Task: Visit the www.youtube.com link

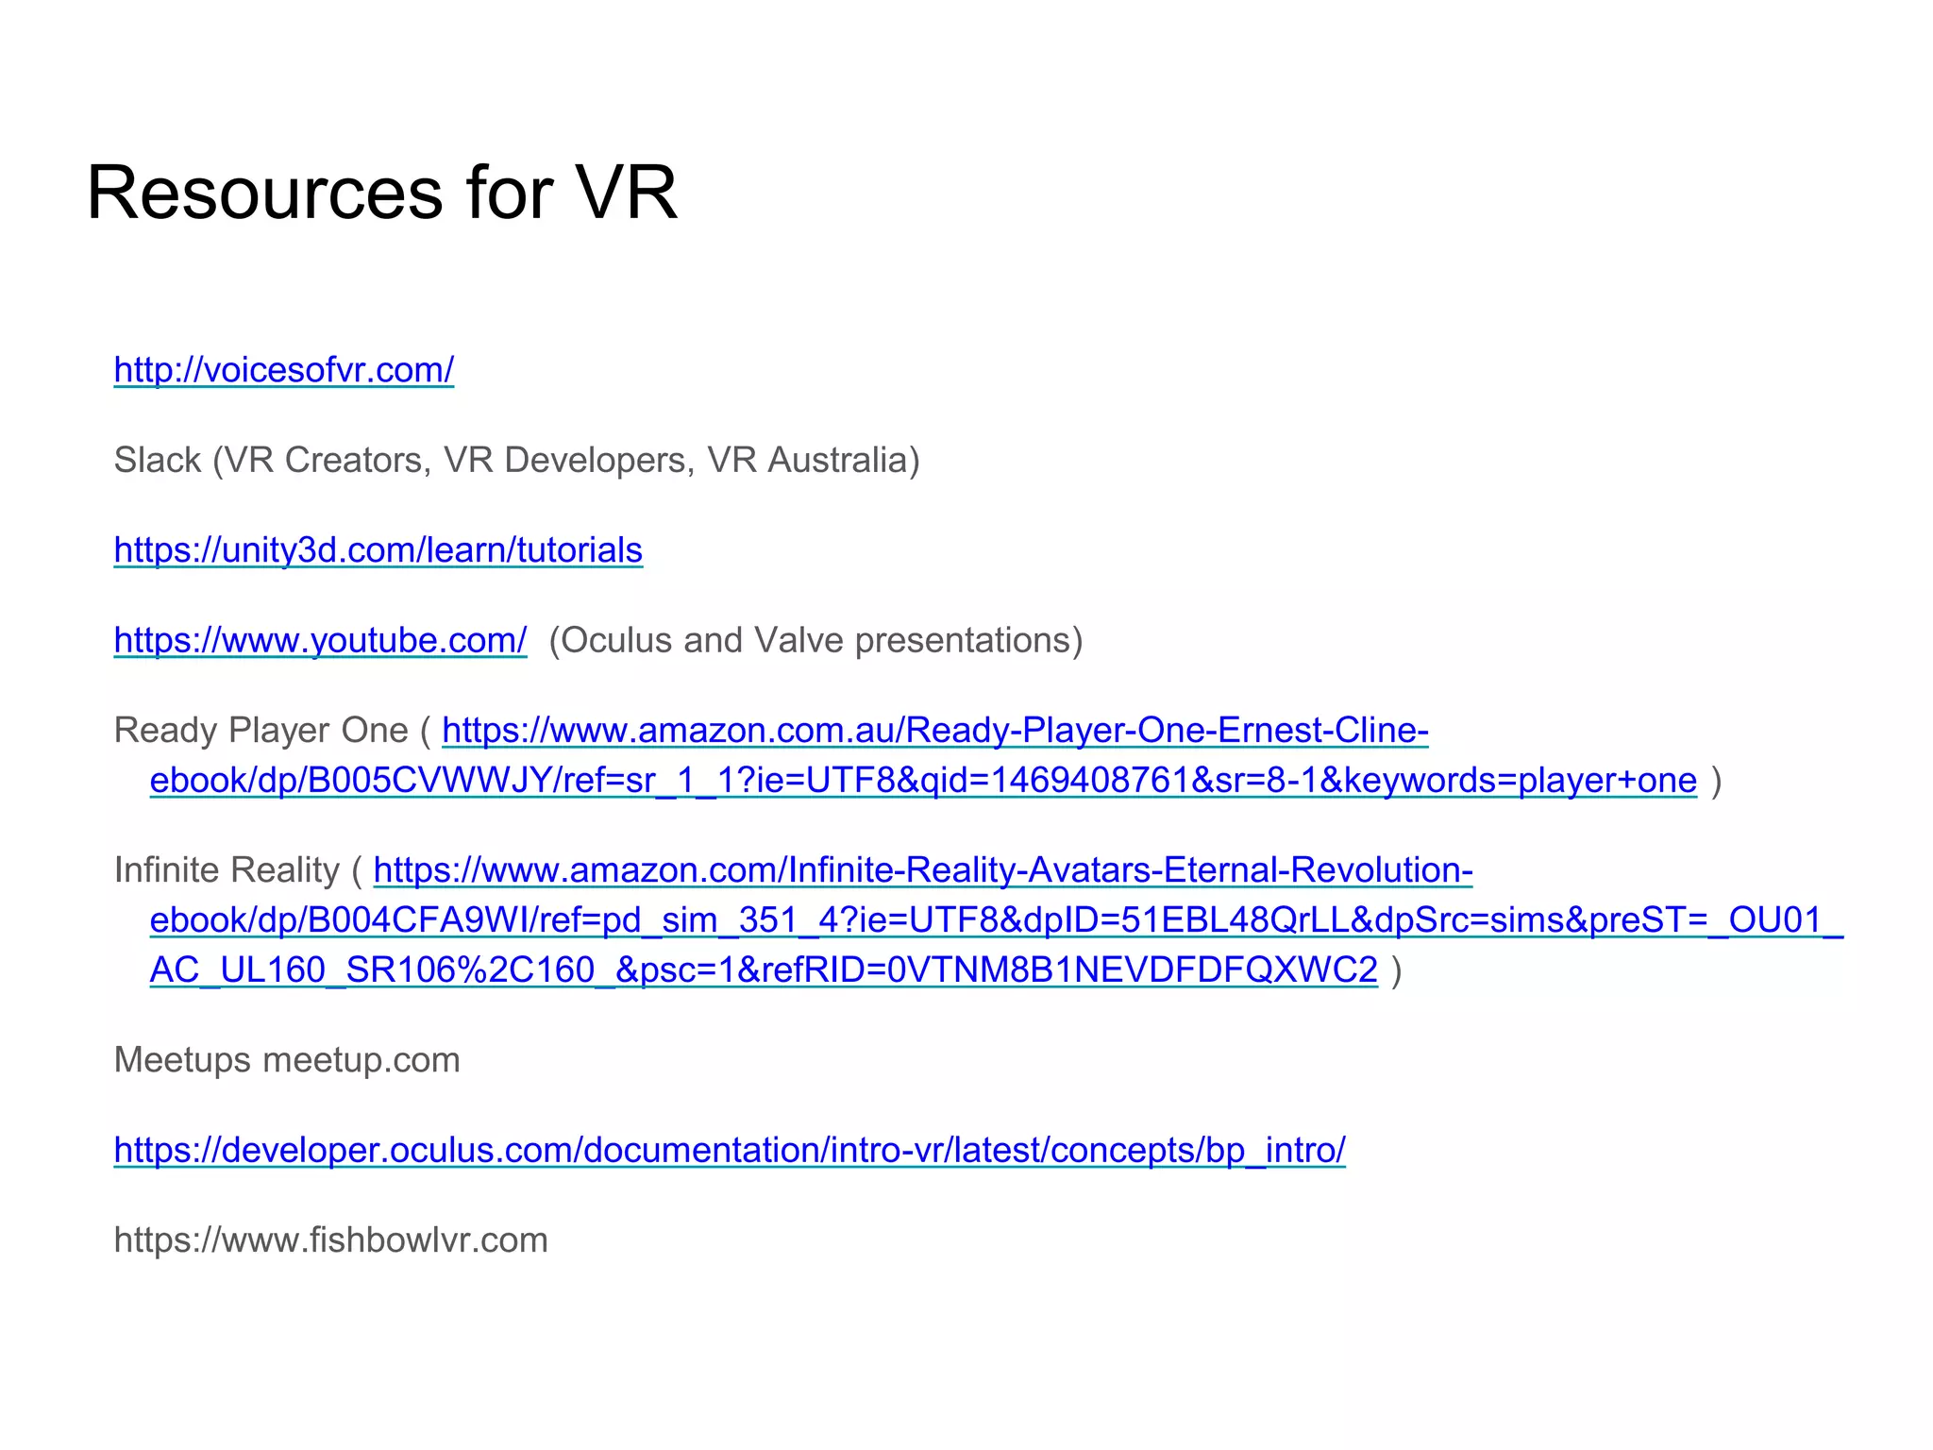Action: point(320,640)
